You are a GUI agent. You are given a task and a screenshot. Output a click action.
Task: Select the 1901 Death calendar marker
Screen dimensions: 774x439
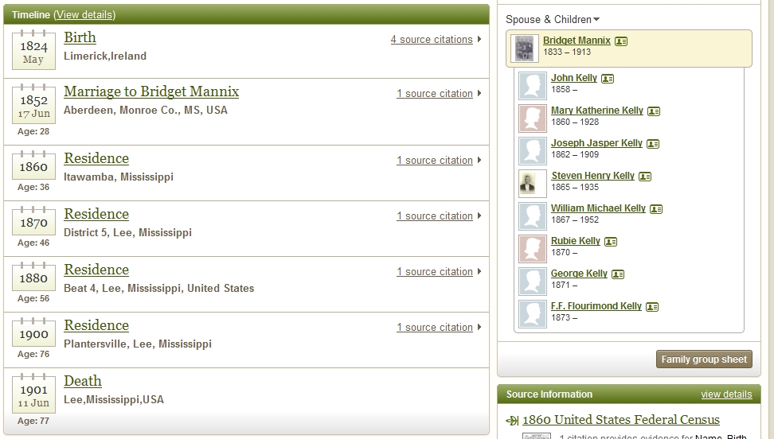click(33, 395)
